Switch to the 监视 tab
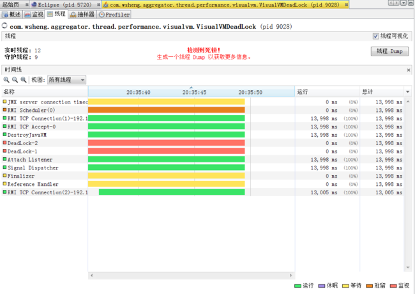Screen dimensions: 415x294 point(34,15)
